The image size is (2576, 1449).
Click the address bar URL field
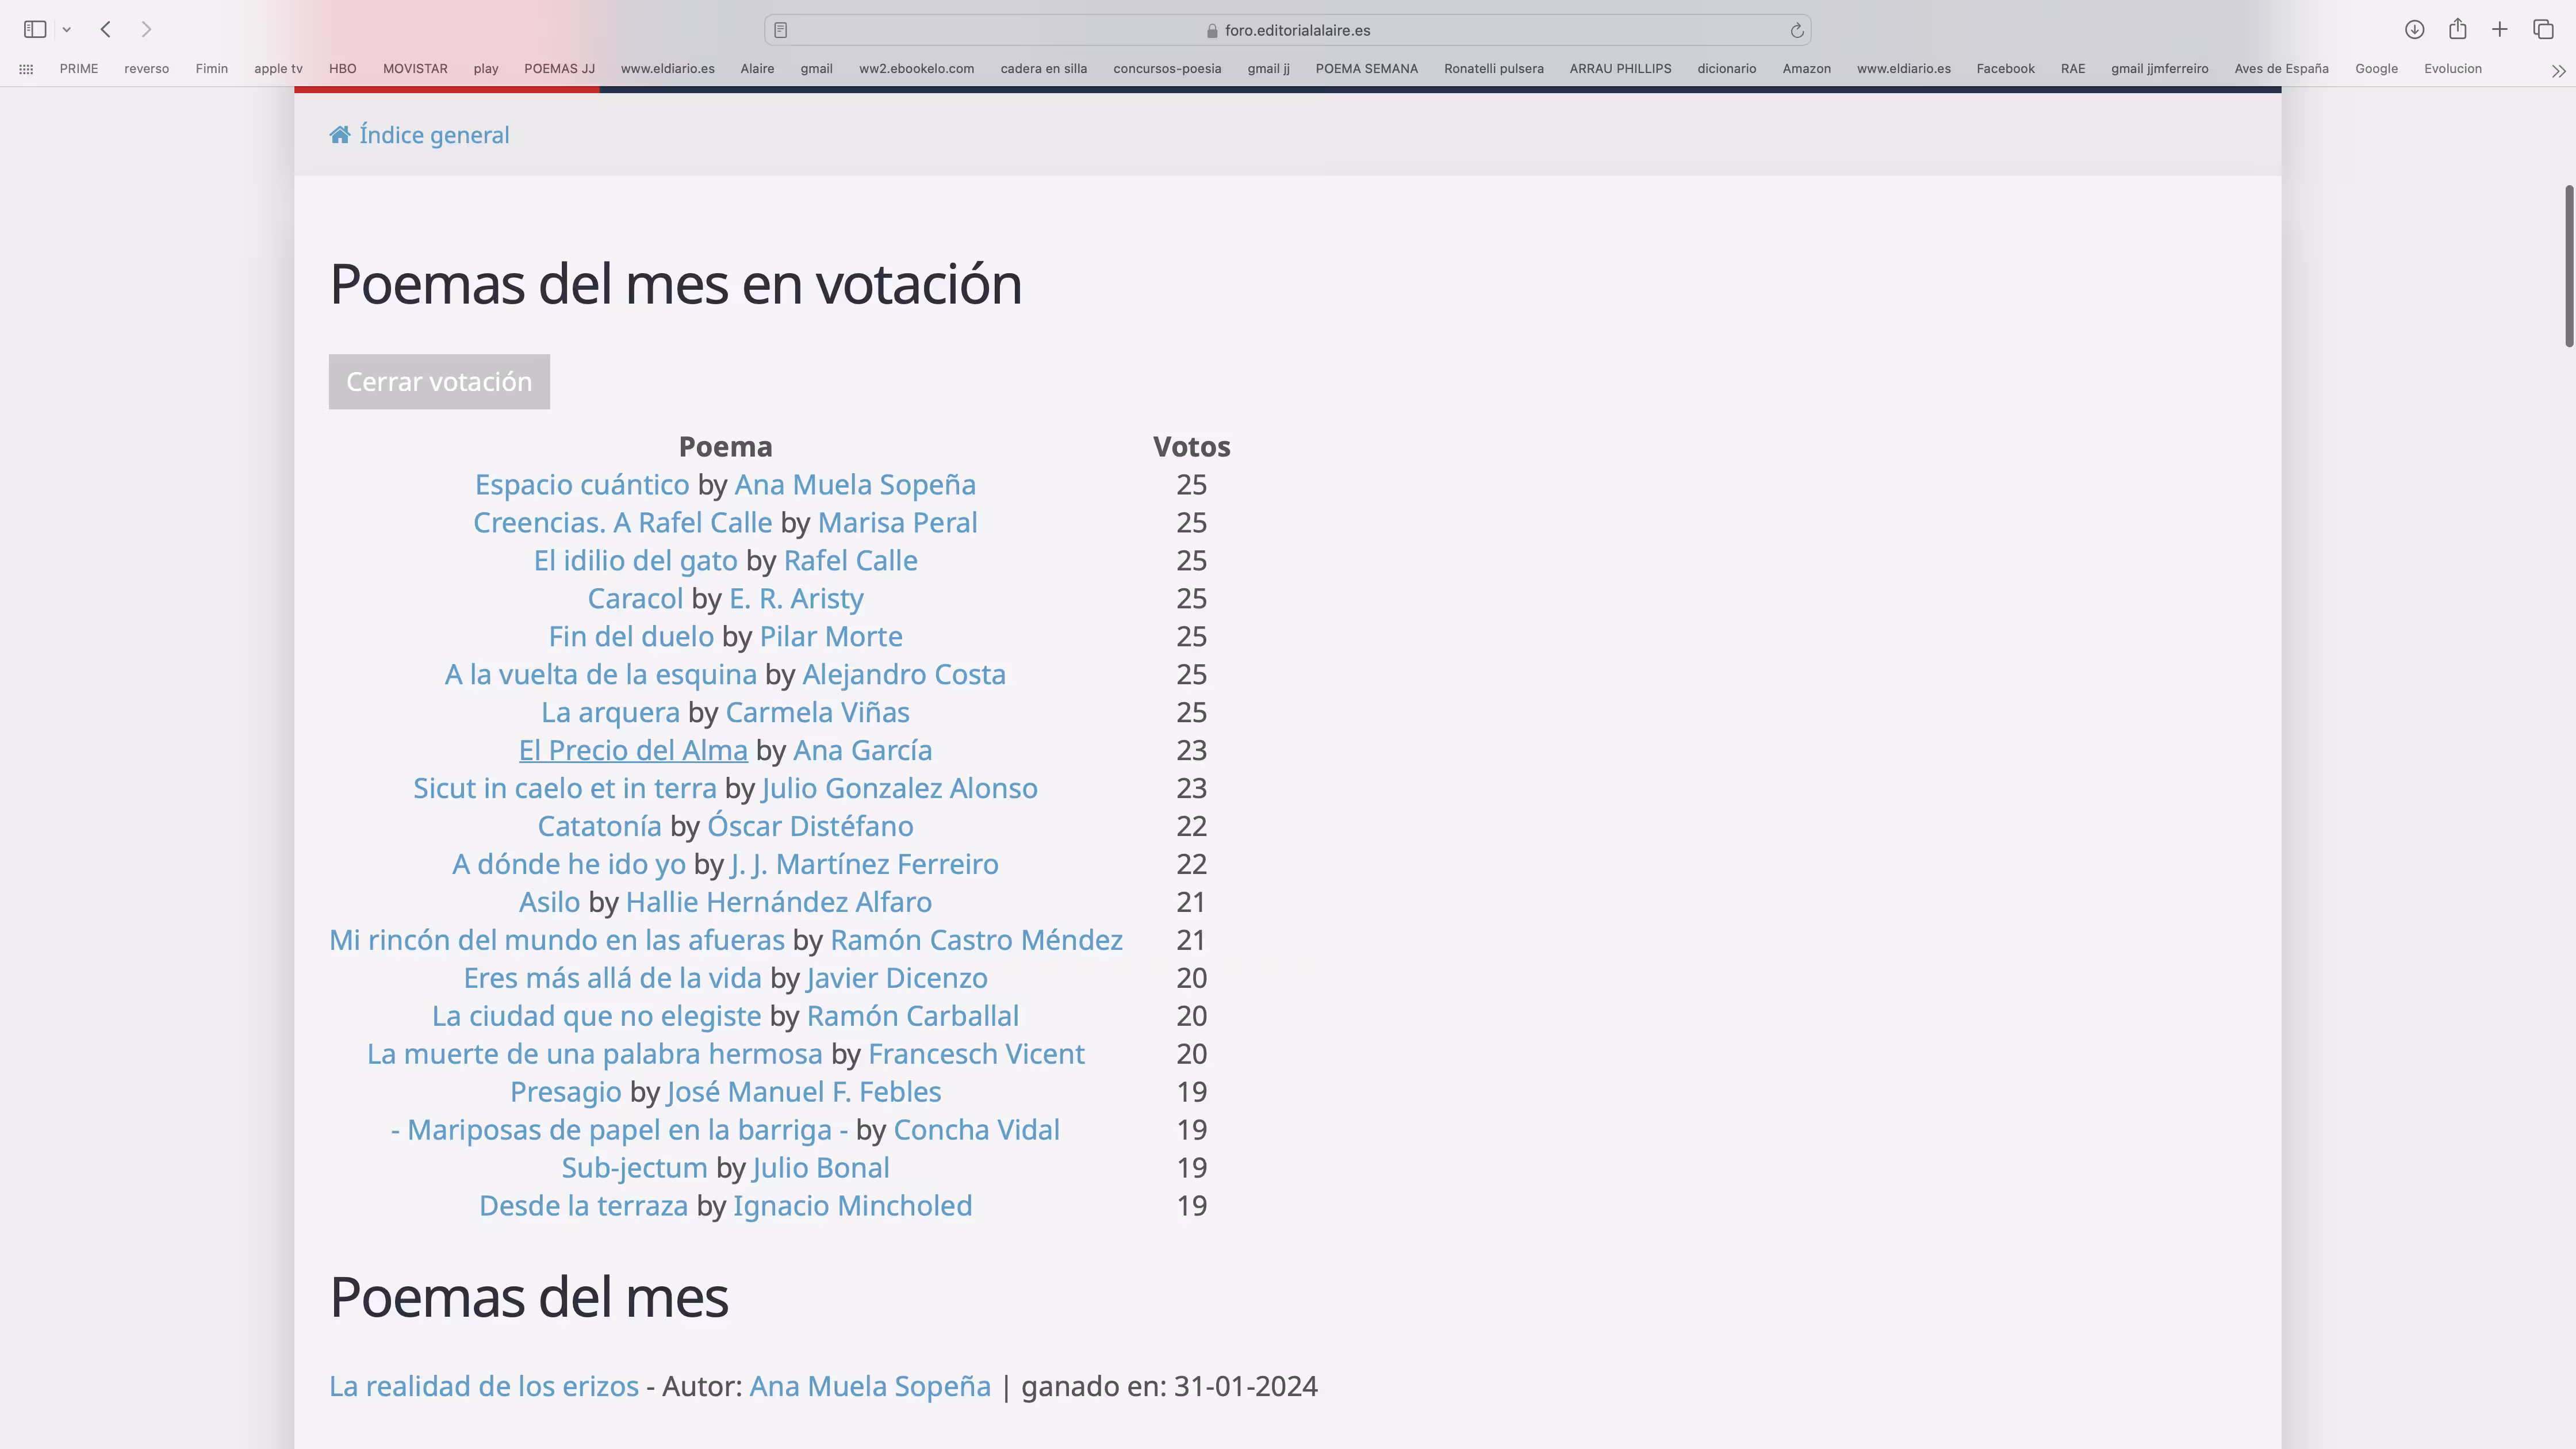(x=1296, y=30)
